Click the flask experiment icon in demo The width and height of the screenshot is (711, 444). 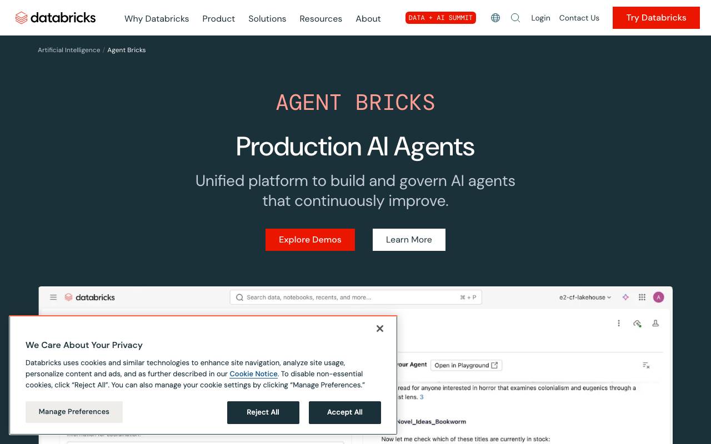[x=655, y=323]
